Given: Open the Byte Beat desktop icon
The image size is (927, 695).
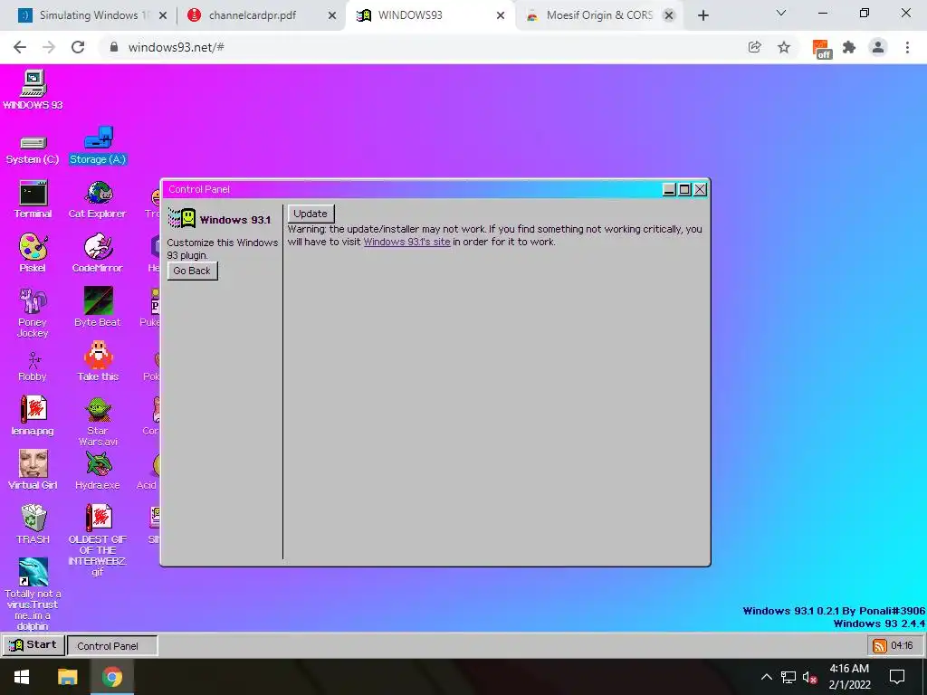Looking at the screenshot, I should click(x=98, y=308).
